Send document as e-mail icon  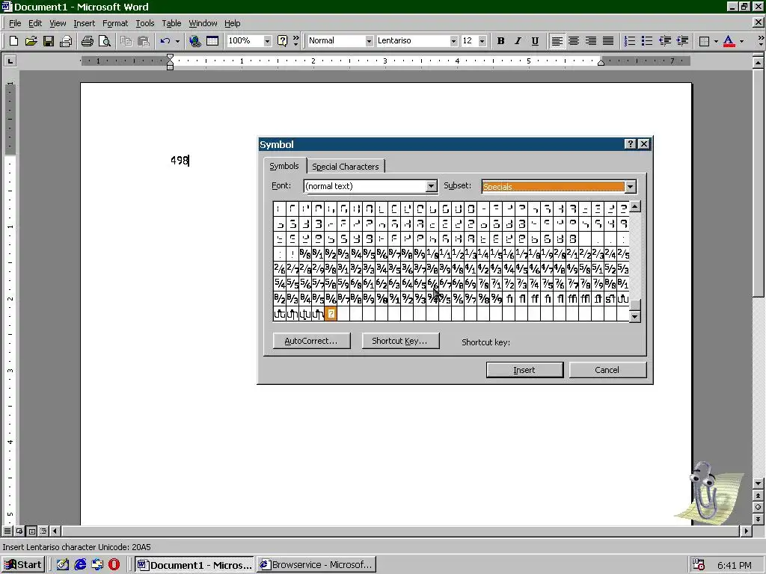pos(66,41)
